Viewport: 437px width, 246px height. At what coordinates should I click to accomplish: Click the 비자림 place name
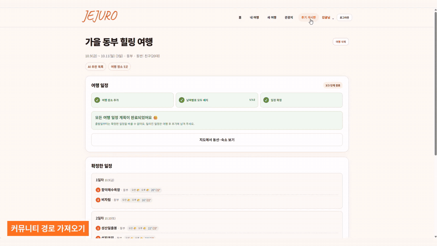coord(106,200)
